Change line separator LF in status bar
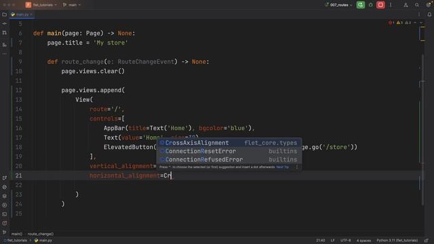The height and width of the screenshot is (244, 434). click(x=332, y=241)
